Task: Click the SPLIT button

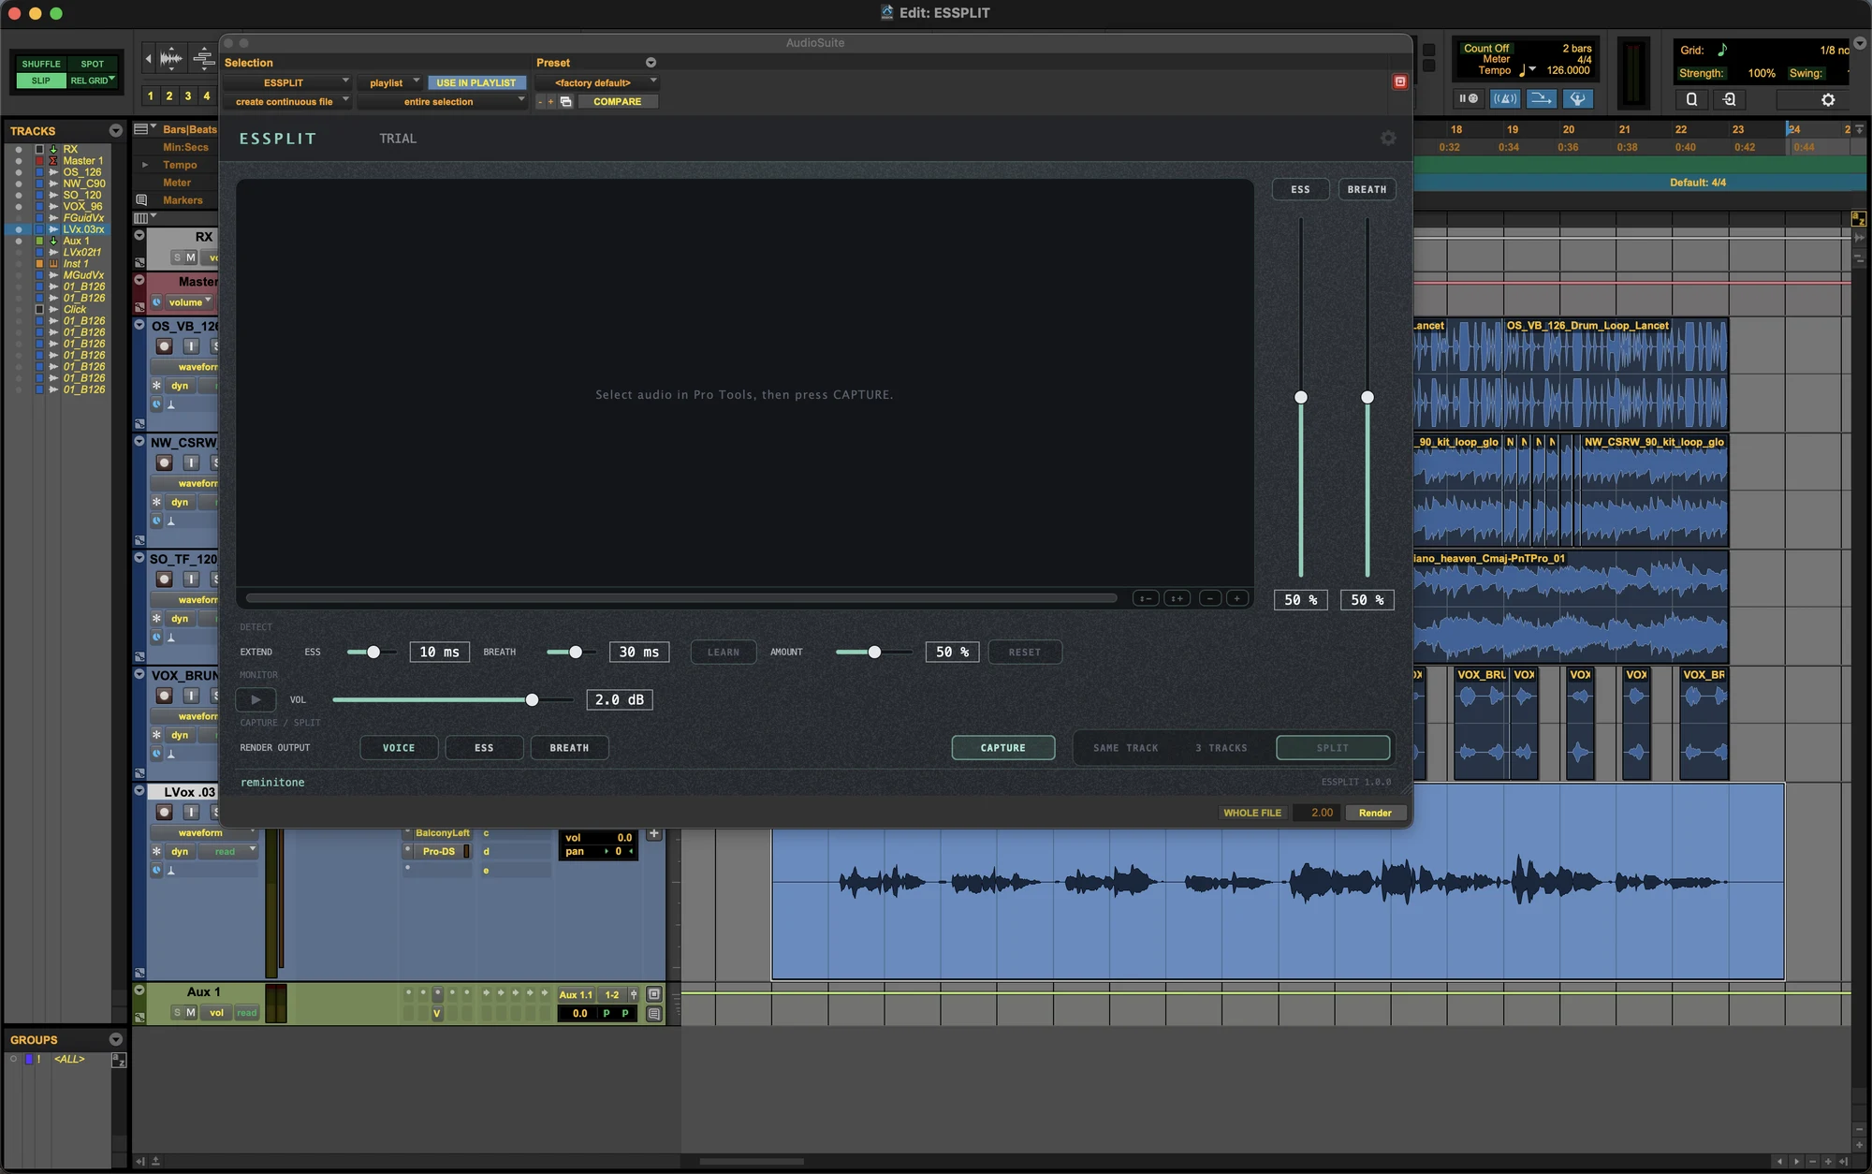Action: tap(1333, 747)
